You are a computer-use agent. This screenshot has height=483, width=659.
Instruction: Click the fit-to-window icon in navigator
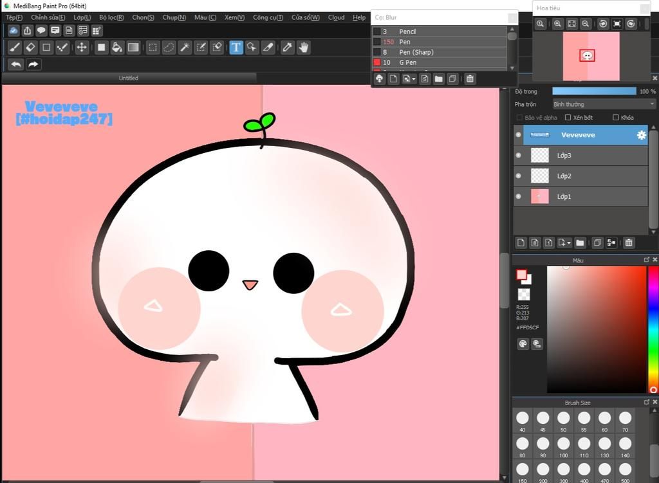[x=571, y=24]
